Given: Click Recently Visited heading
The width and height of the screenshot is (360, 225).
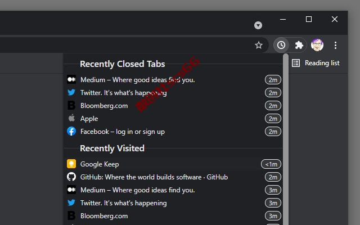Looking at the screenshot, I should pos(112,148).
